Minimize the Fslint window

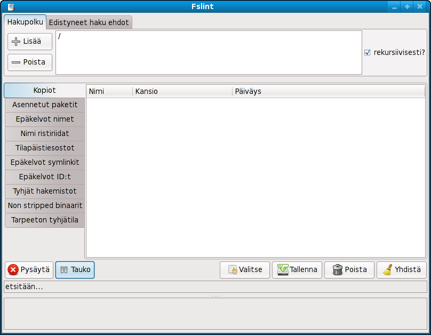click(394, 7)
